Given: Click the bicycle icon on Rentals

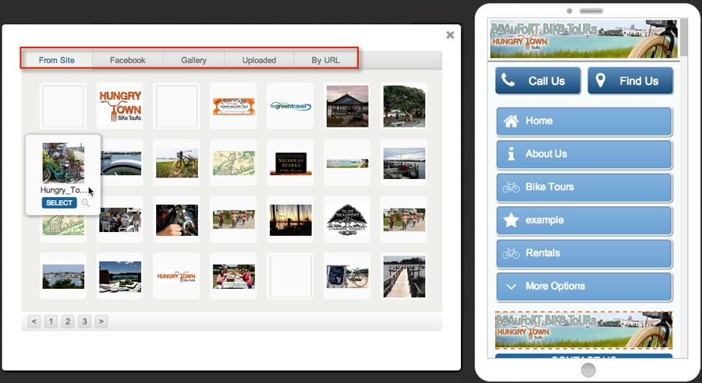Looking at the screenshot, I should point(511,254).
